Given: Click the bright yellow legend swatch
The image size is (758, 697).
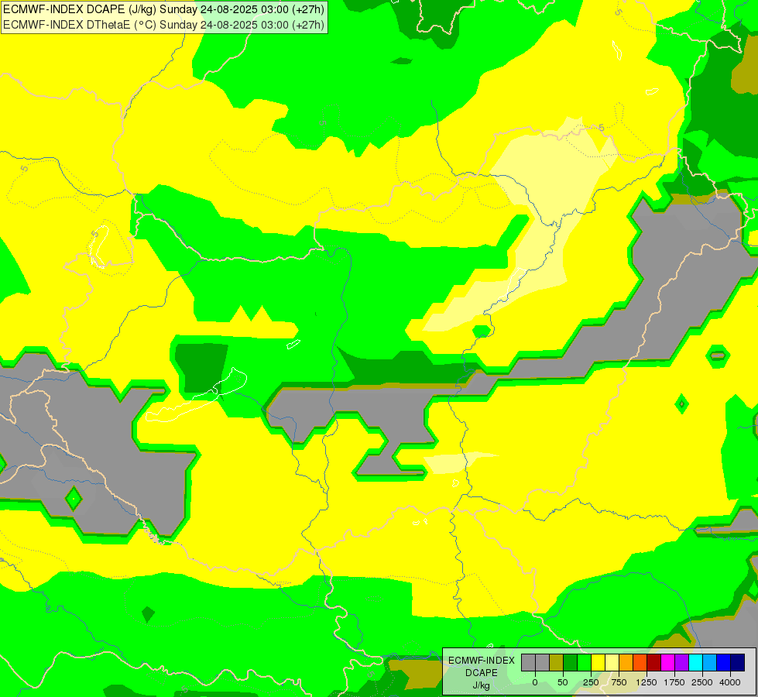Looking at the screenshot, I should pyautogui.click(x=598, y=663).
